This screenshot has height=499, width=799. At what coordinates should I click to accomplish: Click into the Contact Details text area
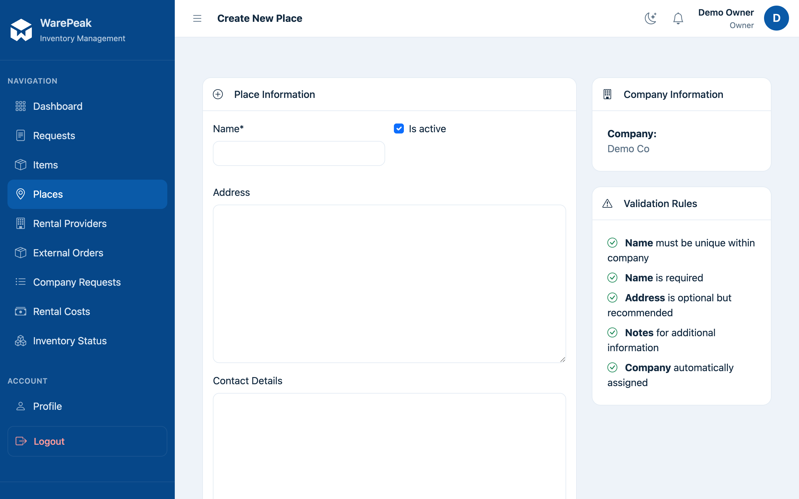(389, 446)
